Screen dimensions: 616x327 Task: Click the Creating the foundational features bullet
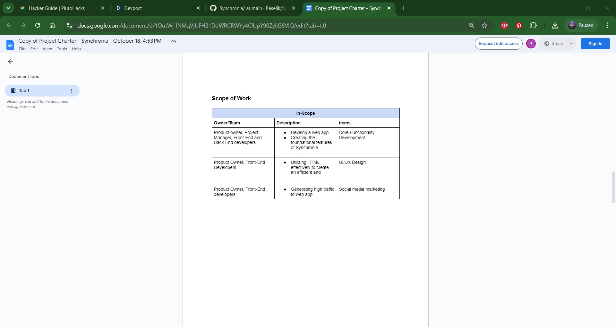pyautogui.click(x=311, y=143)
